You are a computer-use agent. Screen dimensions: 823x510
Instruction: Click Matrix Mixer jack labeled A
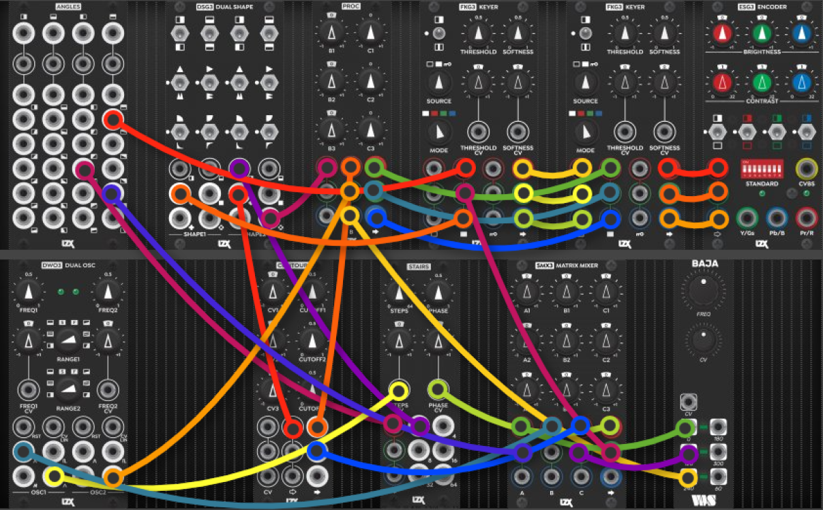pyautogui.click(x=522, y=477)
